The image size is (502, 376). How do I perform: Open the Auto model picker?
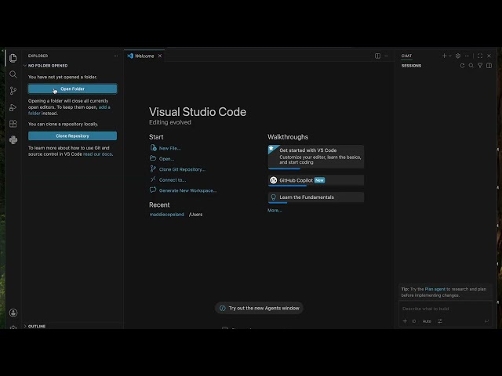coord(427,321)
